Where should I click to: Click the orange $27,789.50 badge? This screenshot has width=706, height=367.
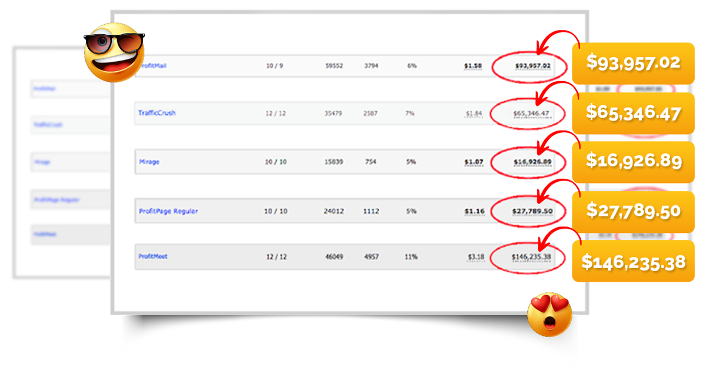(x=633, y=211)
